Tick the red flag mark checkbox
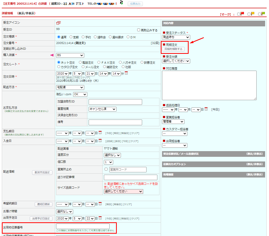 pos(239,14)
